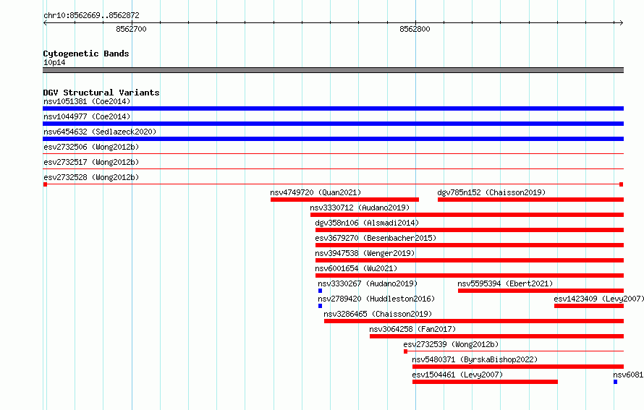Screen dimensions: 644x410
Task: Click the blue square under nsv6081 label
Action: (x=615, y=382)
